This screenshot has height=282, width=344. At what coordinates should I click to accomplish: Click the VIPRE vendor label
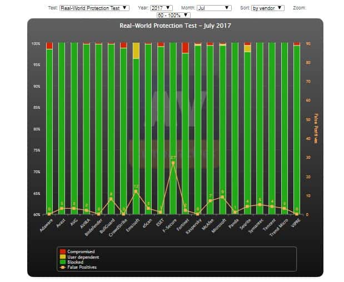tap(296, 223)
